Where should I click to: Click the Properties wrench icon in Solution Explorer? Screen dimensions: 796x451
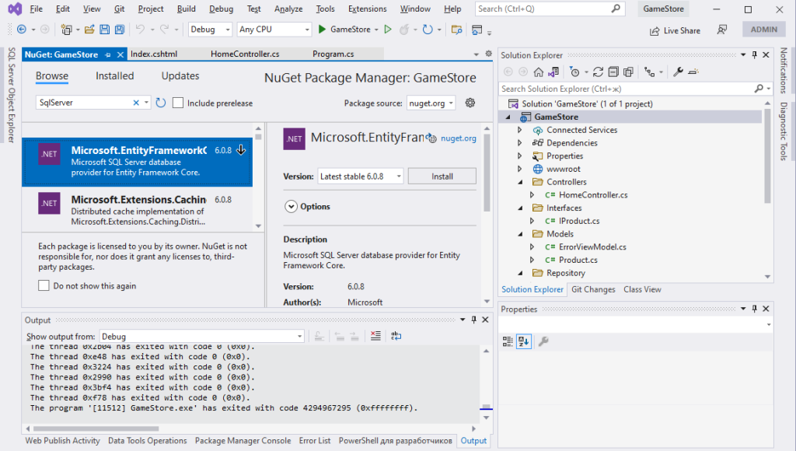[677, 71]
